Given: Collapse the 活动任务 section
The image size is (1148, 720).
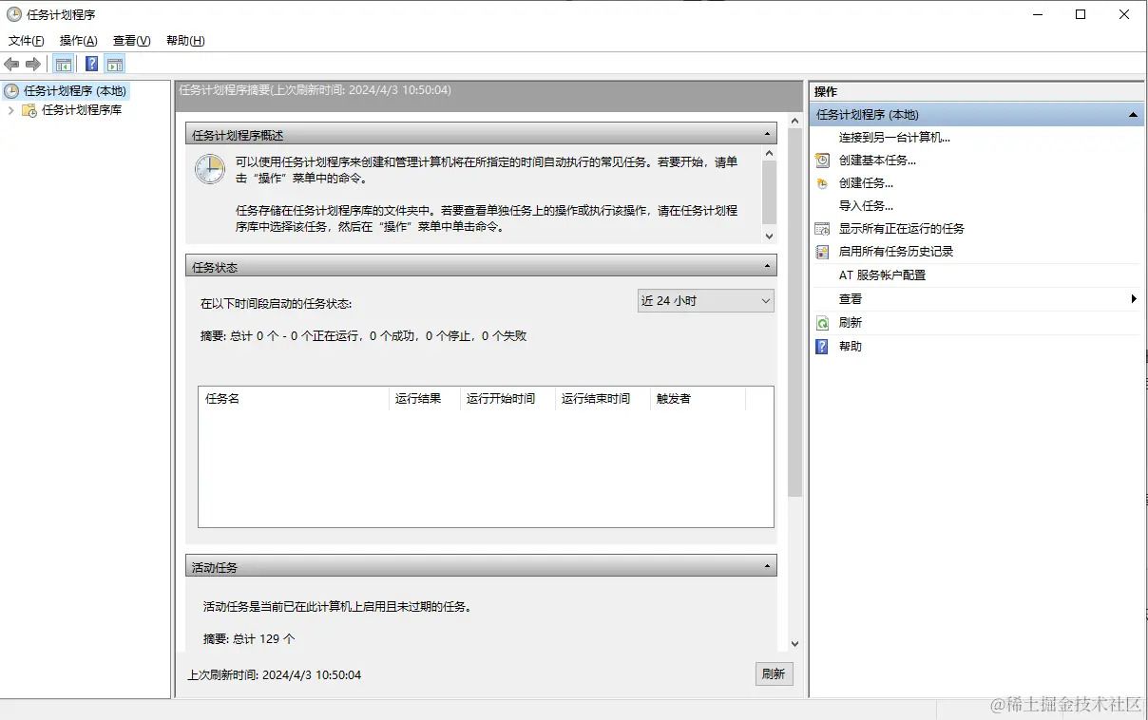Looking at the screenshot, I should 770,564.
